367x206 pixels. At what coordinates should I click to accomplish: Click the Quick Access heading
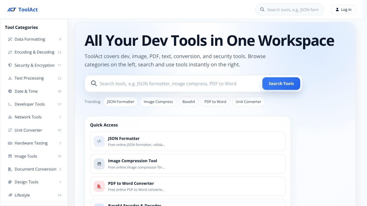pos(104,125)
